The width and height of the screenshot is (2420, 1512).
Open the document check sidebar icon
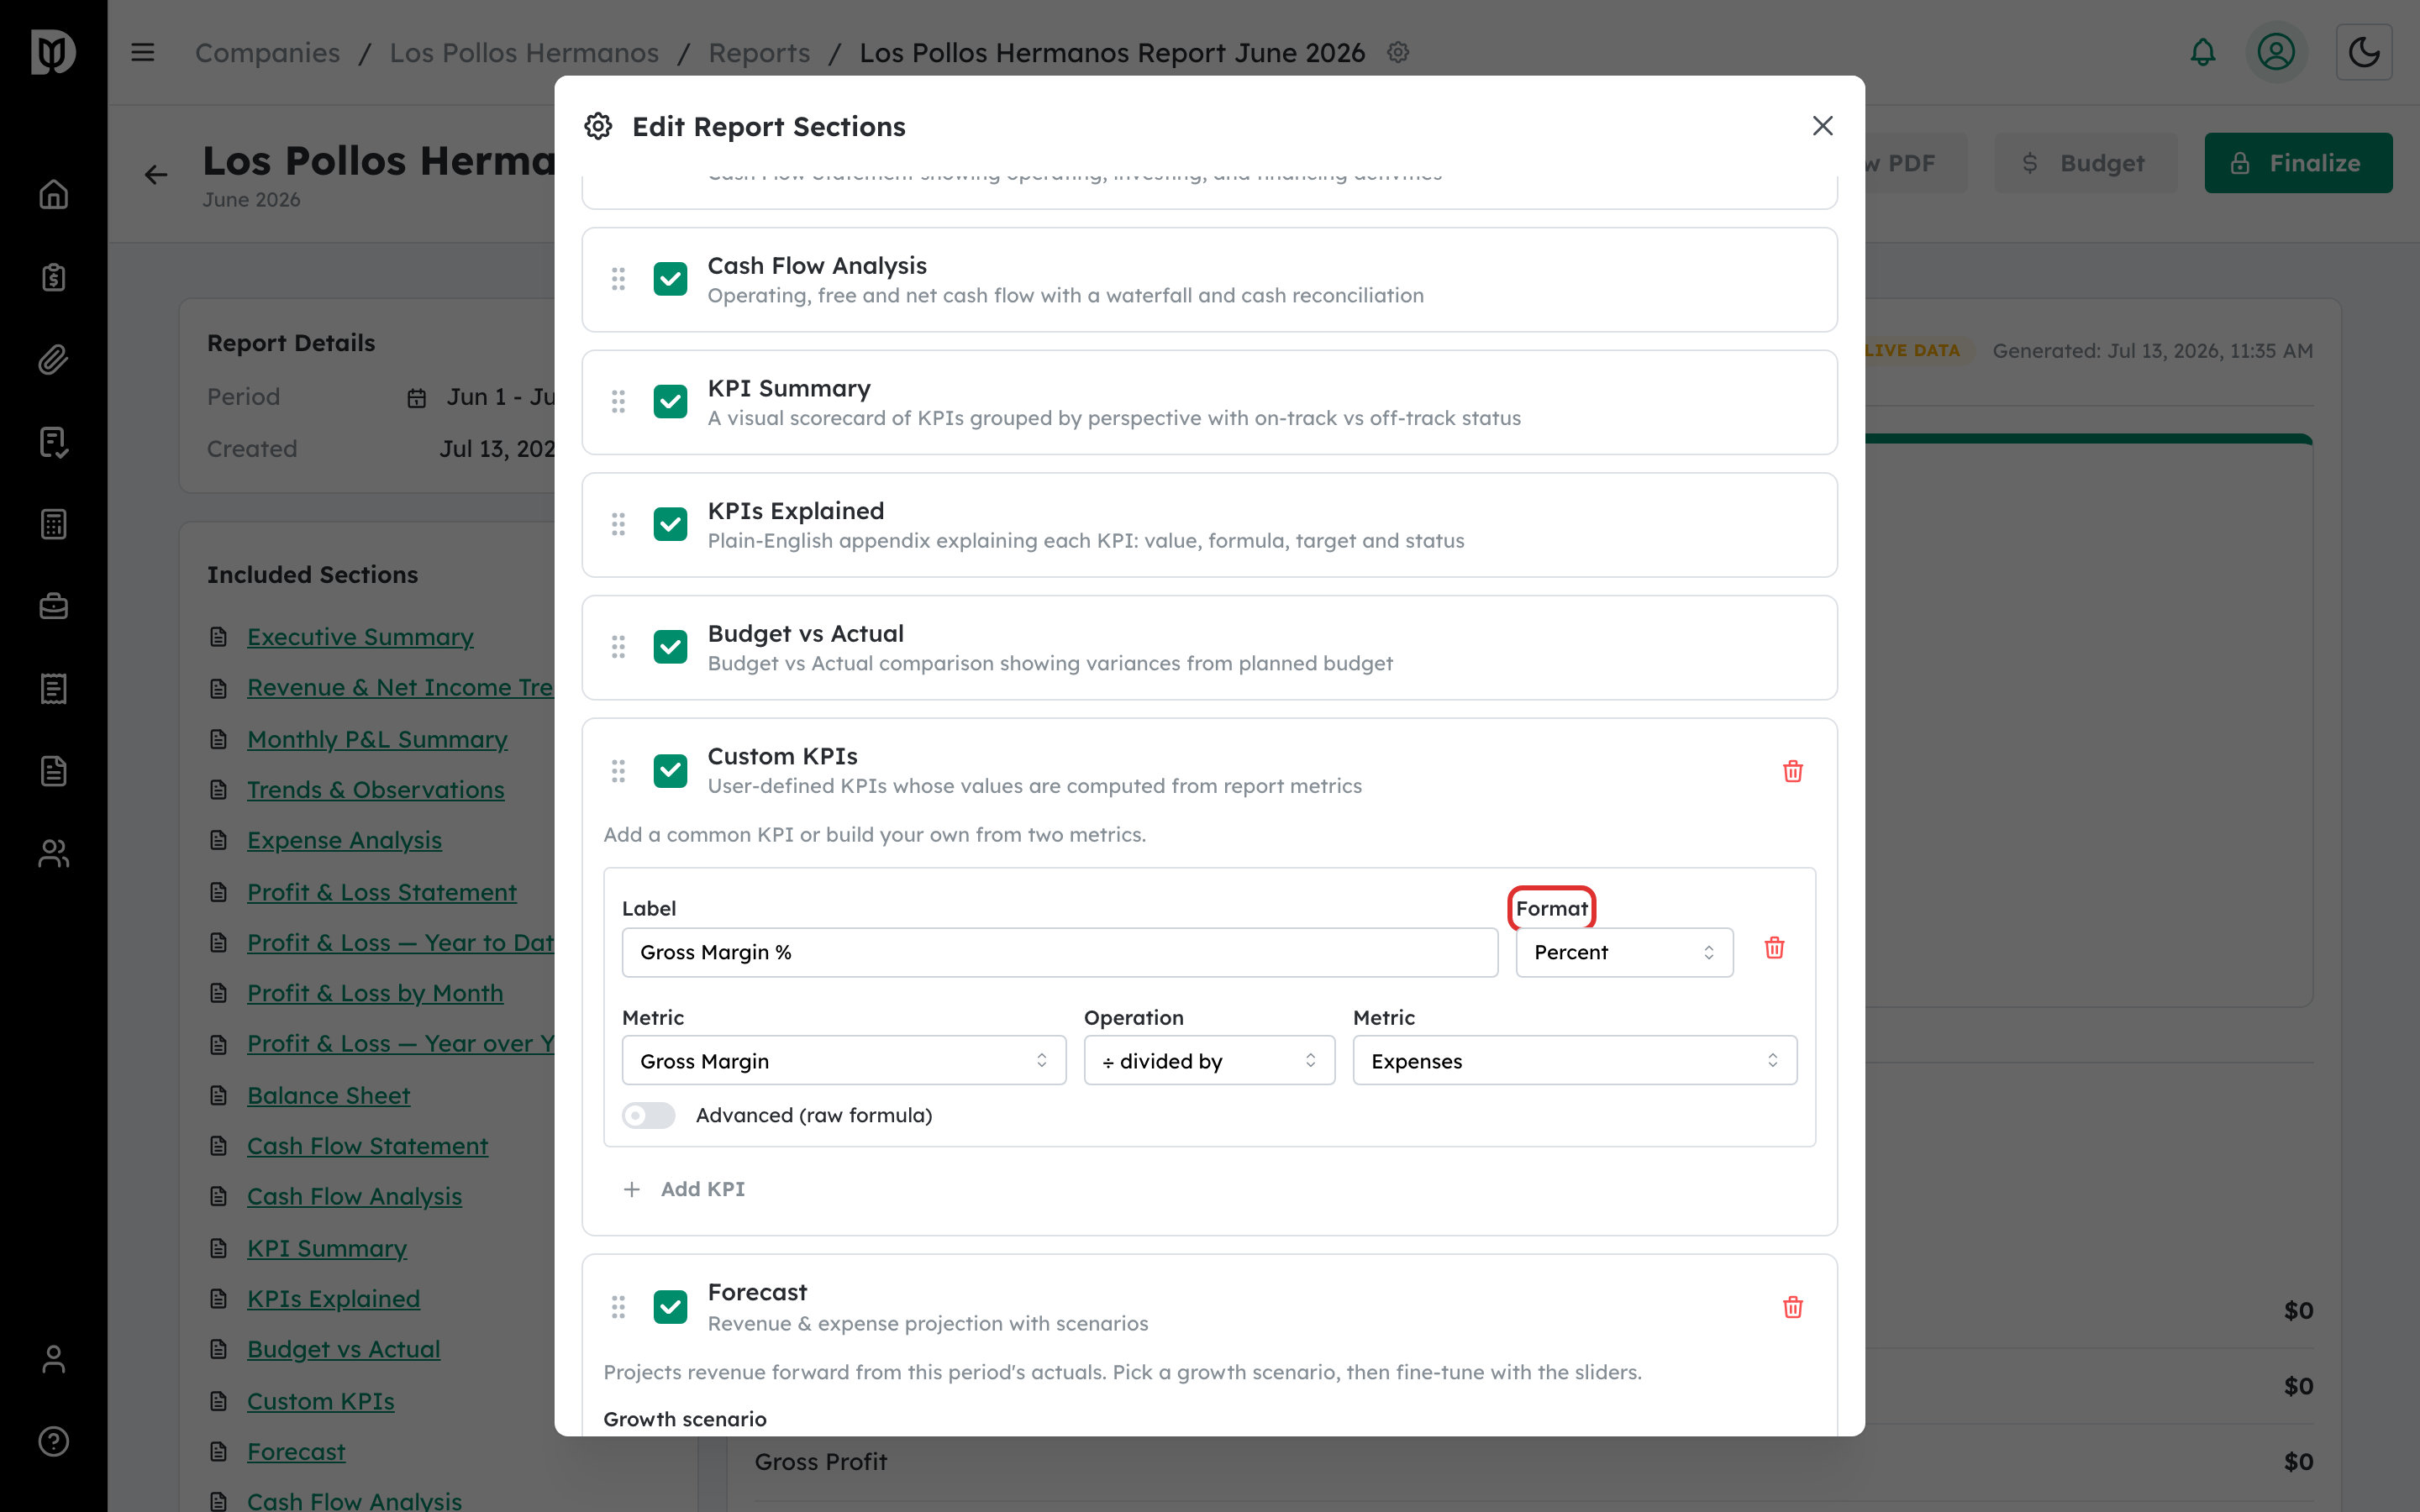[54, 442]
